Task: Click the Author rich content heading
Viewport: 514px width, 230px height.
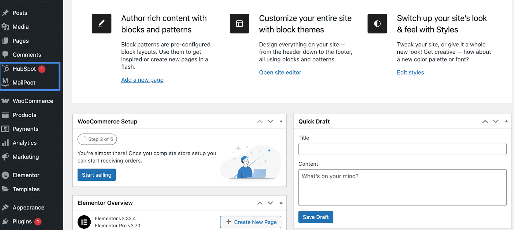Action: point(164,24)
